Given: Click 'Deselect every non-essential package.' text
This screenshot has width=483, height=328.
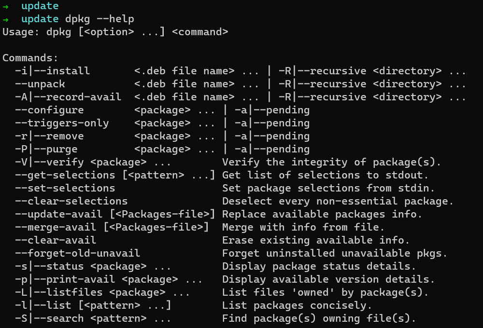Looking at the screenshot, I should [338, 201].
